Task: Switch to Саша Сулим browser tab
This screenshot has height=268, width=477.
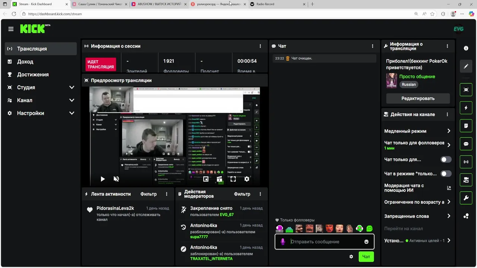Action: [99, 4]
